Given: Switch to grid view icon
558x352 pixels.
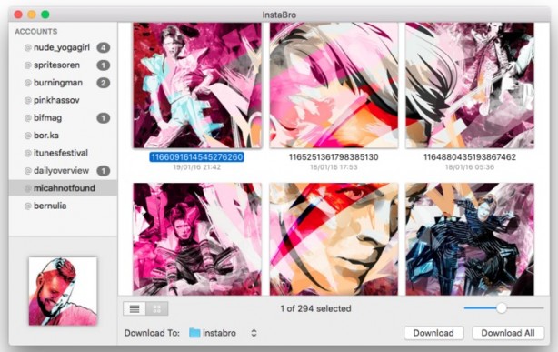Looking at the screenshot, I should [157, 308].
